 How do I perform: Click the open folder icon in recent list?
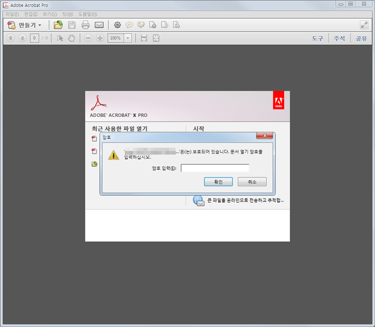point(94,164)
